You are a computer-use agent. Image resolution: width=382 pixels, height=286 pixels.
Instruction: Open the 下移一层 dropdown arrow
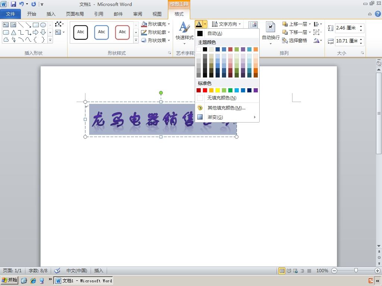point(310,32)
